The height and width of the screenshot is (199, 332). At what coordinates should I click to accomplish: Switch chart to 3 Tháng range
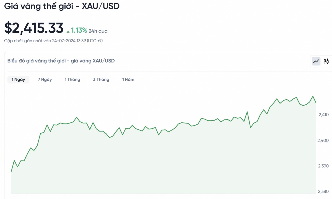[101, 80]
